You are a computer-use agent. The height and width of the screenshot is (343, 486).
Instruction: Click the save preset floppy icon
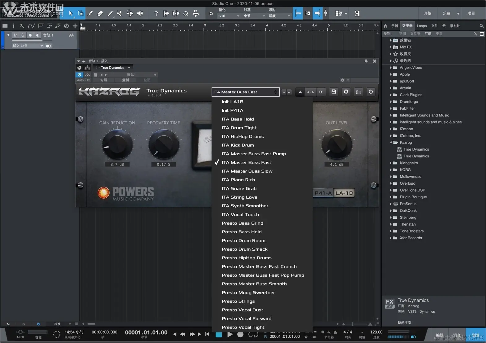pyautogui.click(x=333, y=92)
